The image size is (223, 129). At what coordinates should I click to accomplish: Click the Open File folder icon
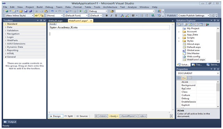21,11
